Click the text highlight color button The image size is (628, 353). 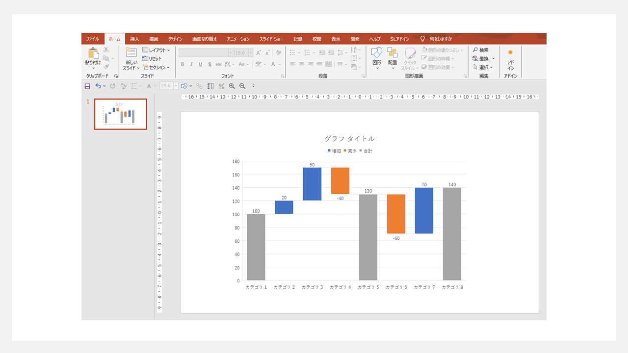click(x=258, y=64)
